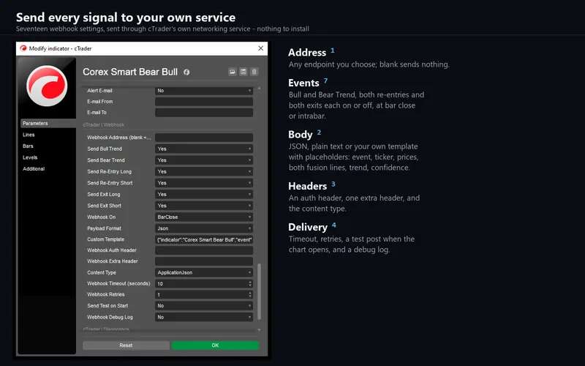Image resolution: width=585 pixels, height=366 pixels.
Task: Switch to the Additional section
Action: click(x=34, y=169)
